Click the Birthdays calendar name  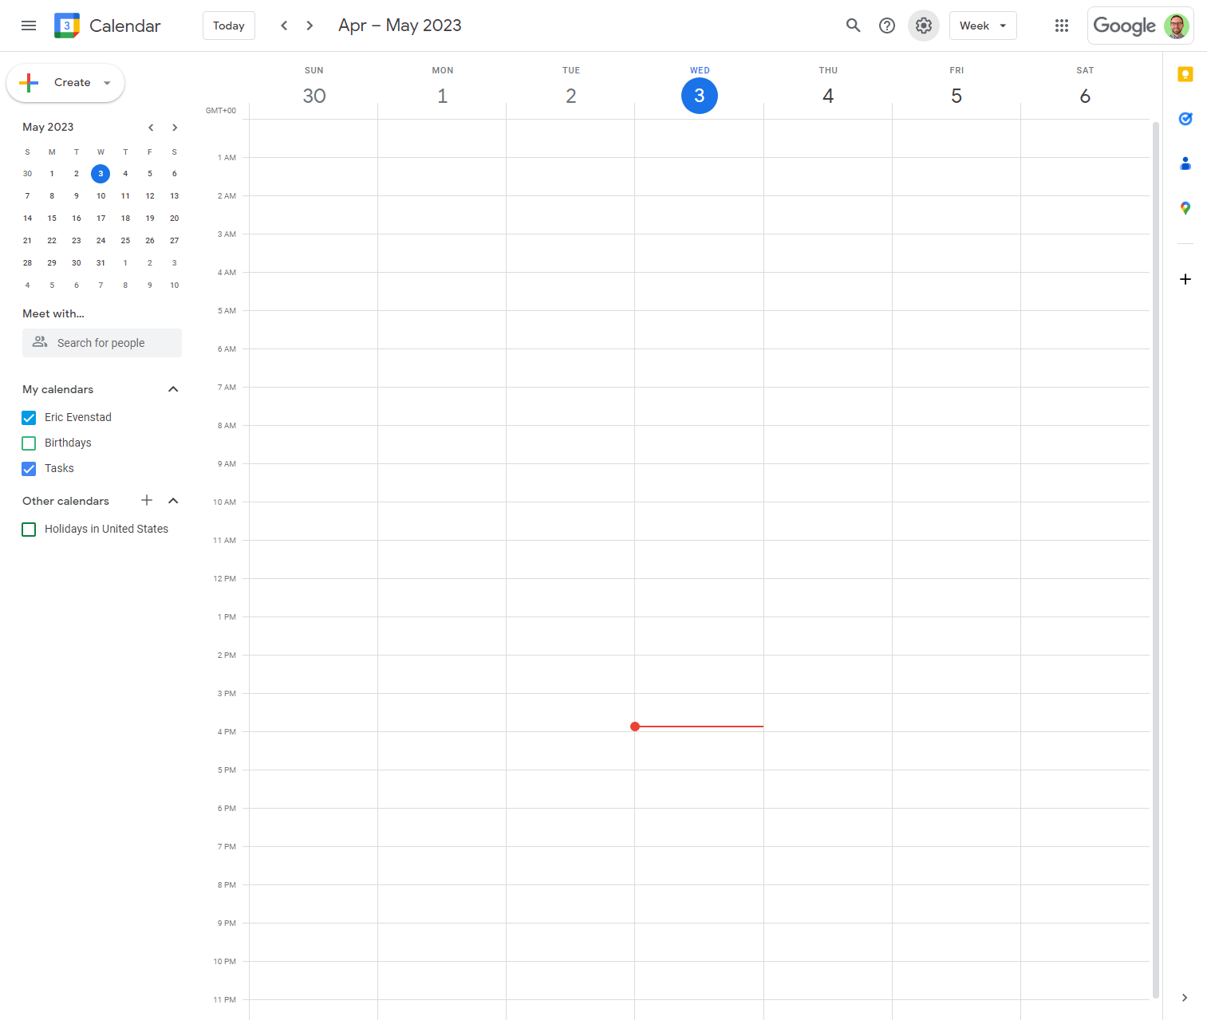68,443
